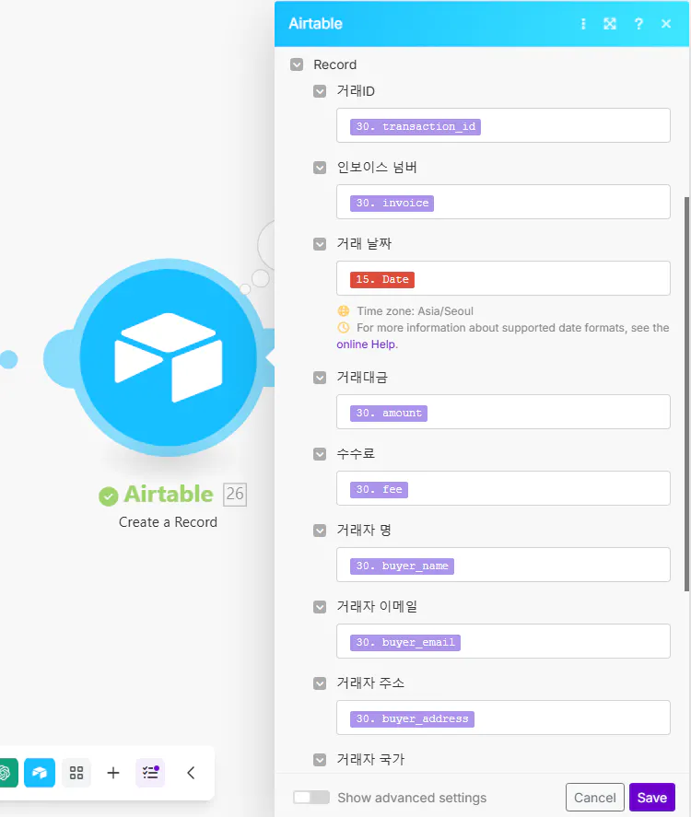The height and width of the screenshot is (817, 691).
Task: Click the green Airtable module name label
Action: (169, 494)
